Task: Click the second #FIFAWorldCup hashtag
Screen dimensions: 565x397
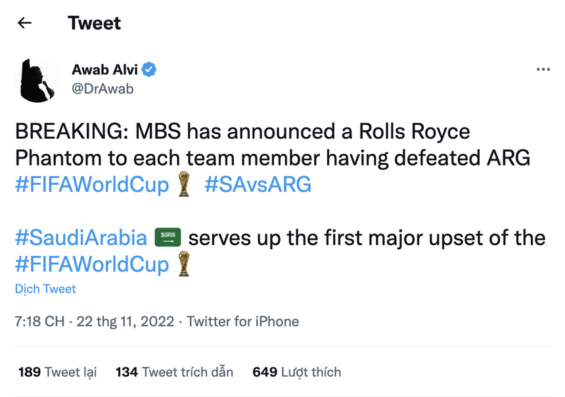Action: pyautogui.click(x=92, y=264)
